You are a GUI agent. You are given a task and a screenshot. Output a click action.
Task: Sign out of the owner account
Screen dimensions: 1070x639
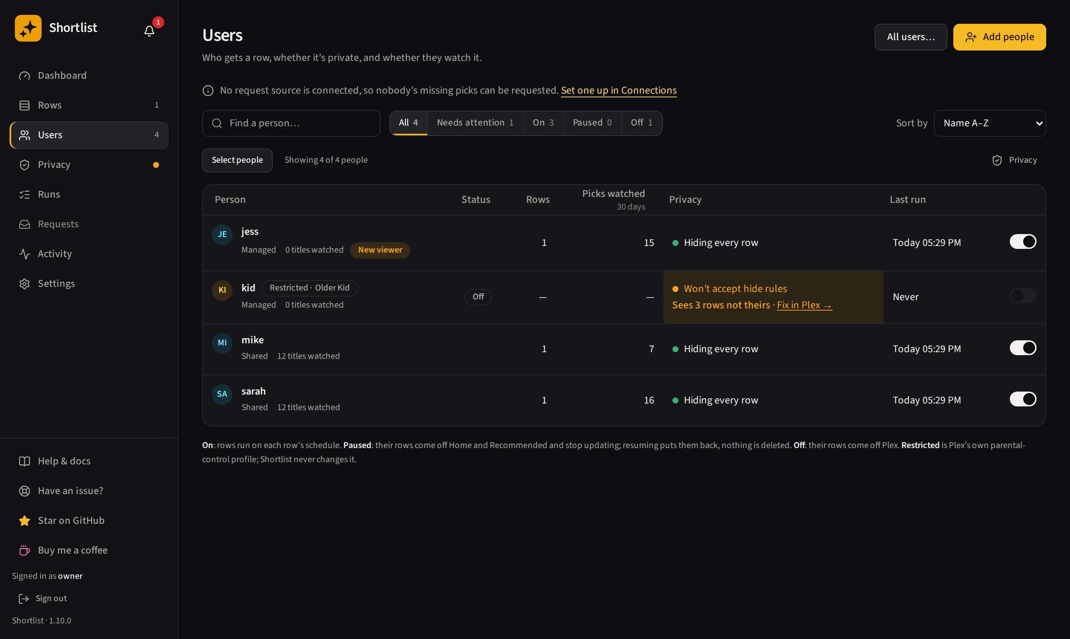pos(43,598)
